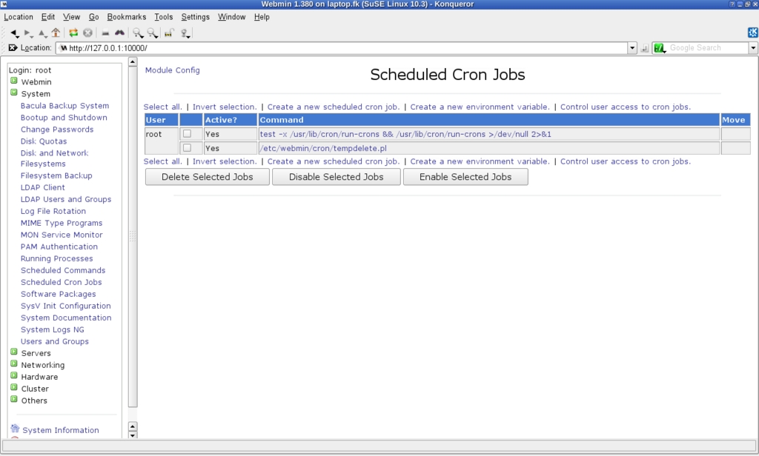Screen dimensions: 759x456
Task: Open the Bookmarks menu
Action: pos(127,17)
